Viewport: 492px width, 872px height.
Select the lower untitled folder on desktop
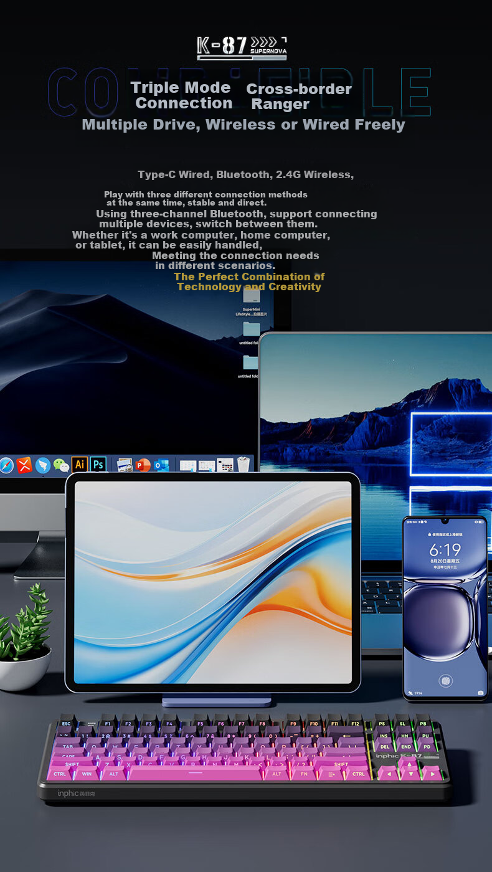coord(250,367)
